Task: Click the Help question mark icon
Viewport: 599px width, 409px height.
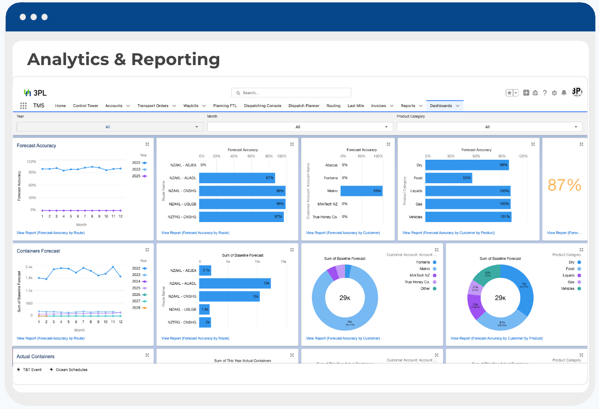Action: [545, 93]
